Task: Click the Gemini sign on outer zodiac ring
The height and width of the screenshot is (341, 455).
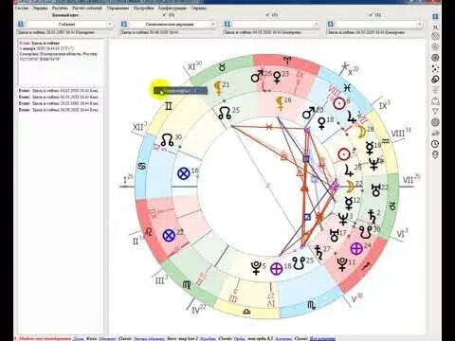Action: 169,106
